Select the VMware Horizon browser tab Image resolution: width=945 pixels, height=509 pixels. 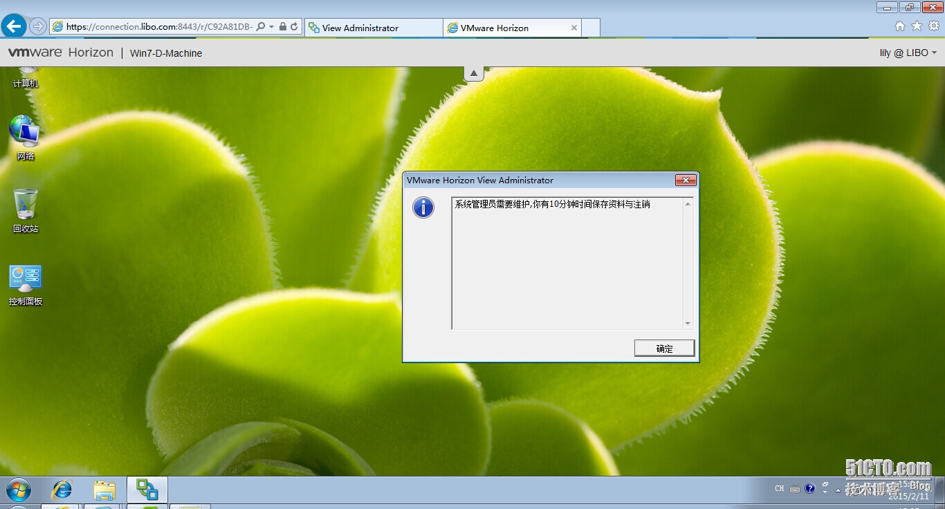[x=511, y=28]
